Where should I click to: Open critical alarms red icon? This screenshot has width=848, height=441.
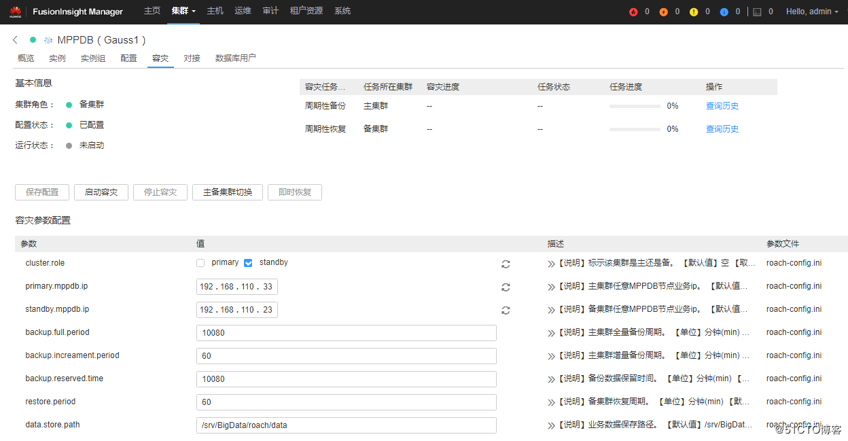(x=633, y=12)
